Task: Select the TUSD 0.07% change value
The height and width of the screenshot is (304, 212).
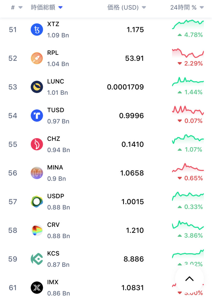Action: point(190,121)
